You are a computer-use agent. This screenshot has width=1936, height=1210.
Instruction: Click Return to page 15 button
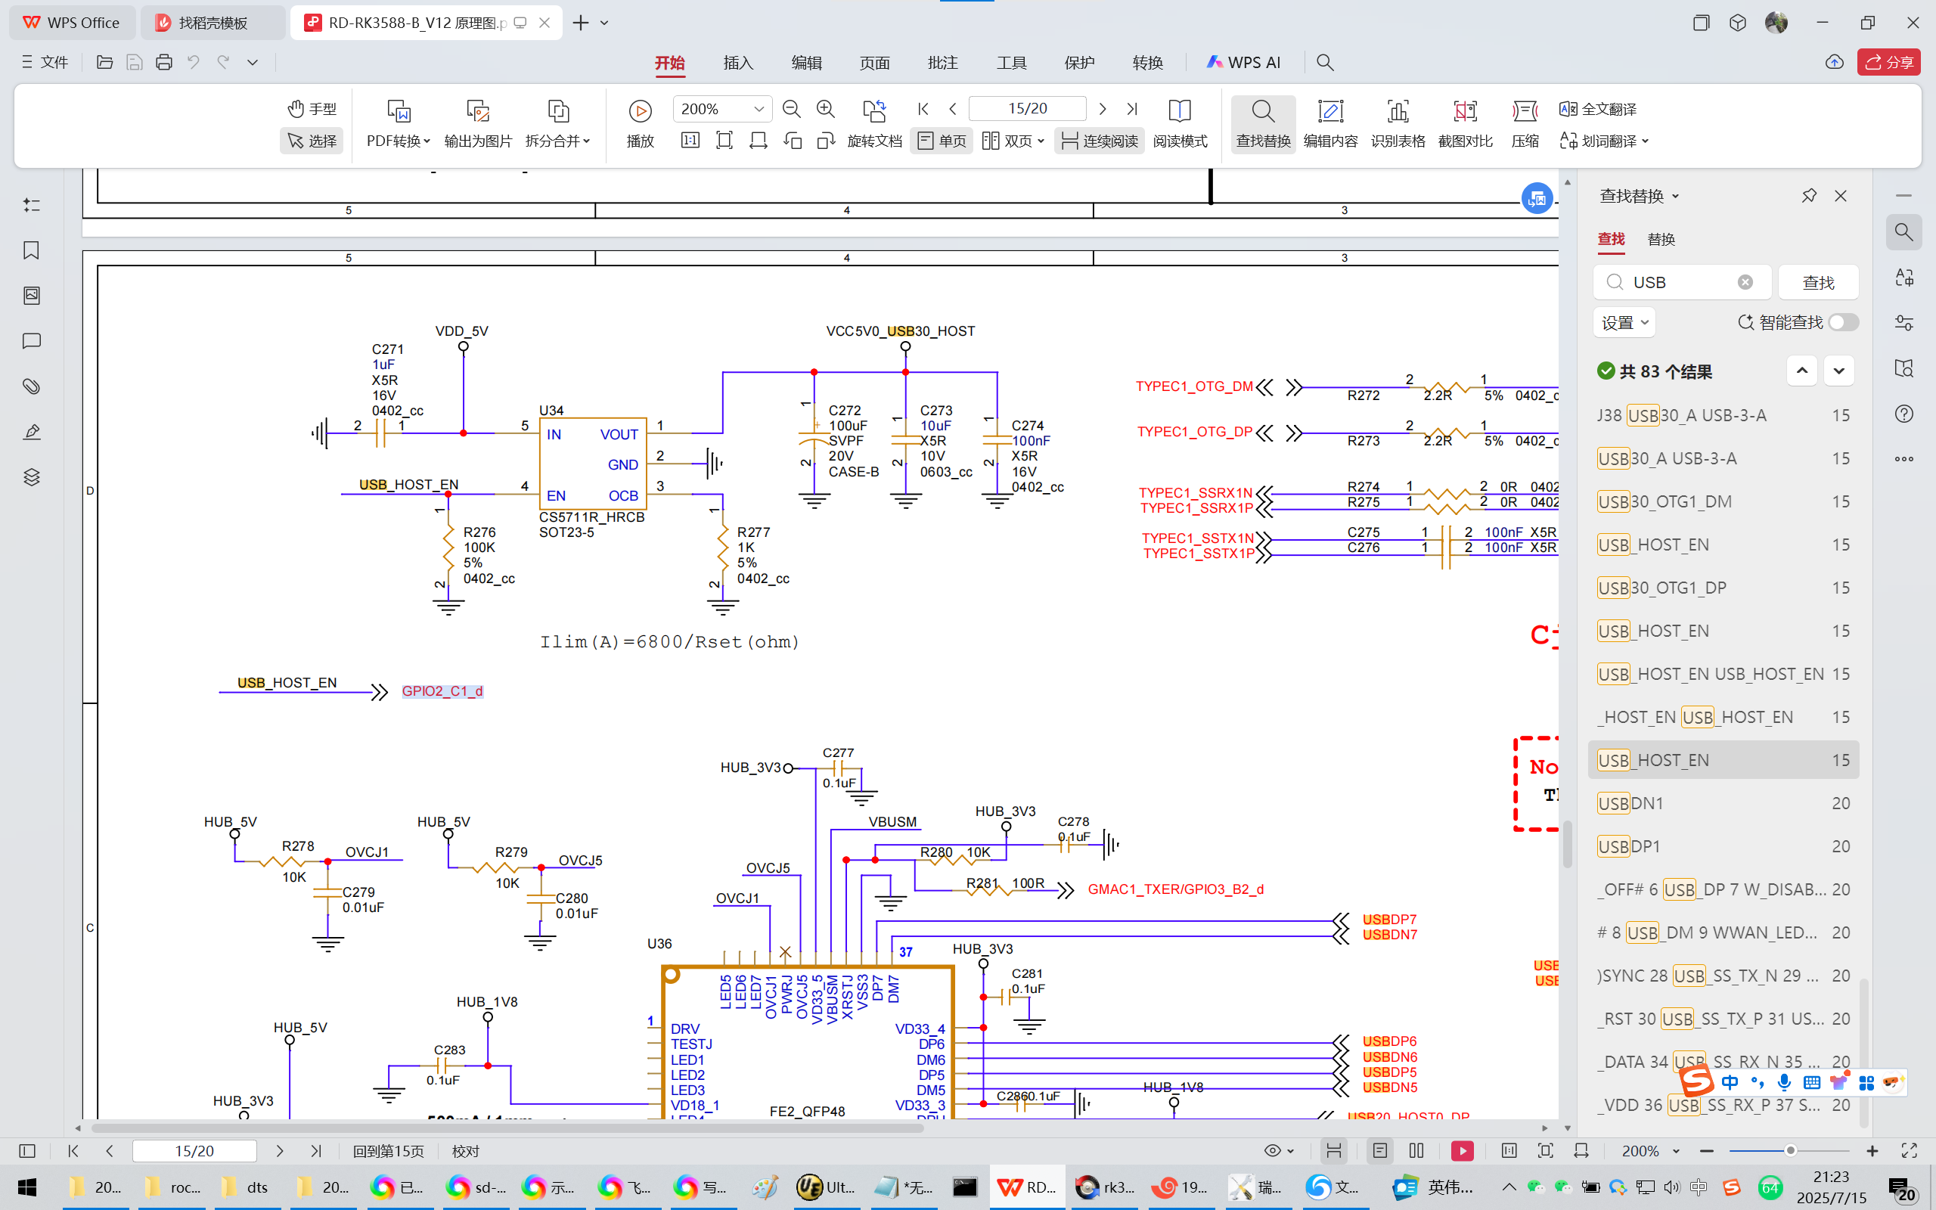pos(388,1151)
